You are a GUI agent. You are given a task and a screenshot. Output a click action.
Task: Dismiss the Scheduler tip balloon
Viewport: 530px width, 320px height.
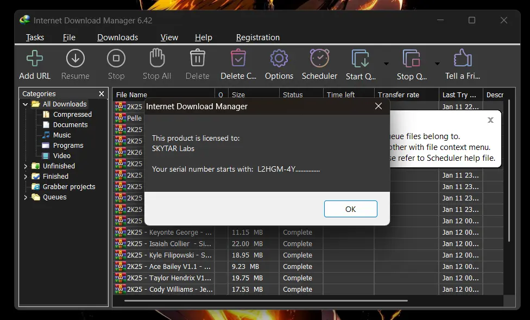(490, 120)
